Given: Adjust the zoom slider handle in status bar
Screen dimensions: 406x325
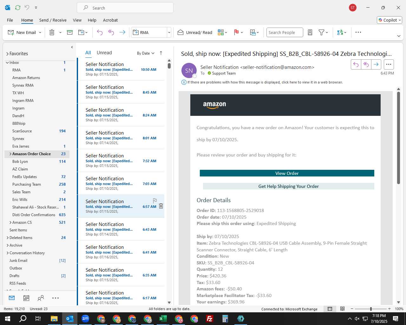Looking at the screenshot, I should click(x=371, y=309).
